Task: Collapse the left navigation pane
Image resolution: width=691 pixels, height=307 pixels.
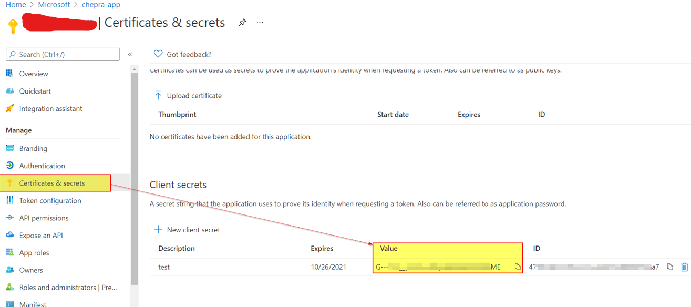Action: tap(130, 54)
